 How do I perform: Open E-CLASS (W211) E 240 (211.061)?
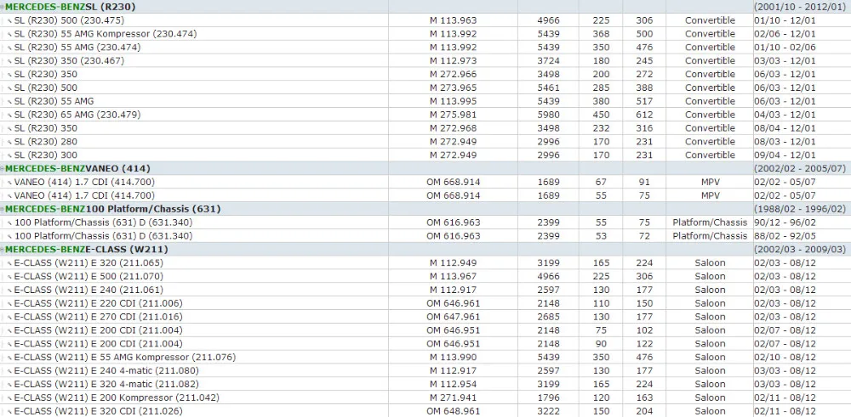click(x=89, y=290)
